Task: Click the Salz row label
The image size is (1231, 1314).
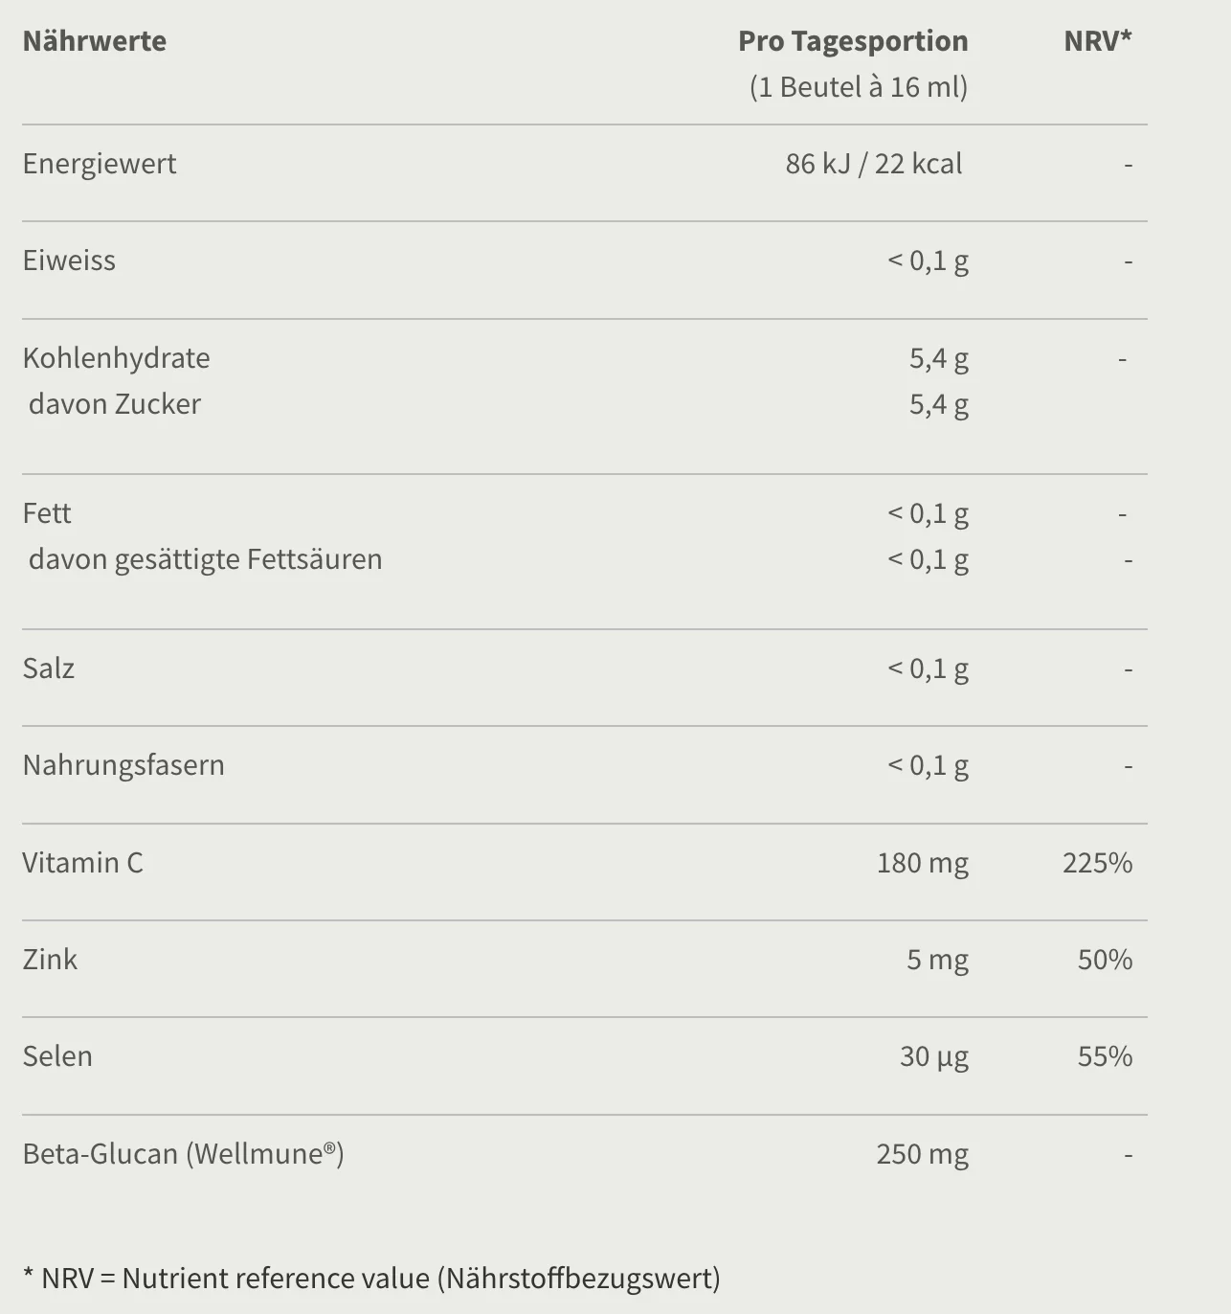Action: (x=49, y=668)
